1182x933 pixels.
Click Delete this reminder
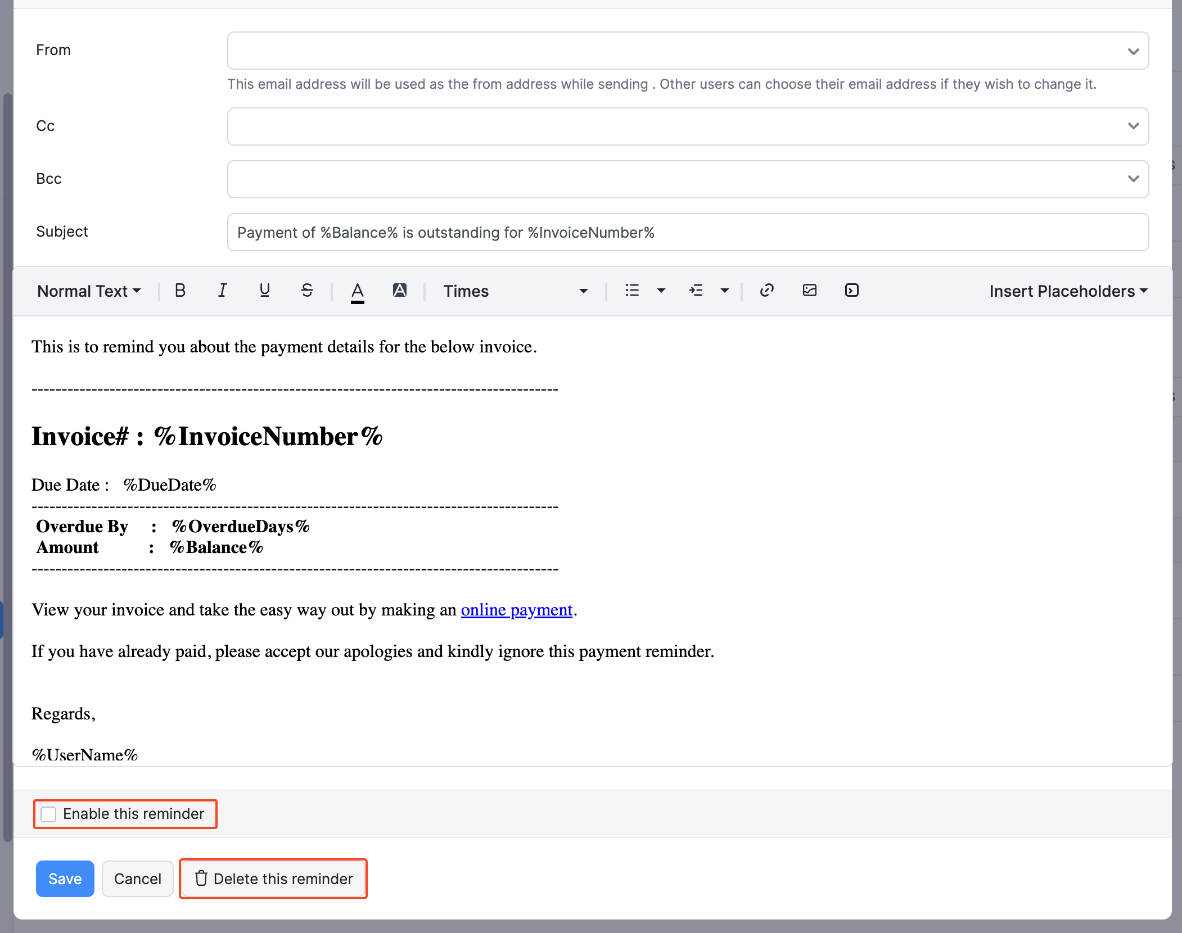pos(273,878)
